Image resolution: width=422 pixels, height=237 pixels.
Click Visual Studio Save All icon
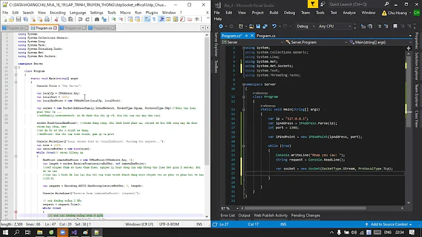coord(265,26)
